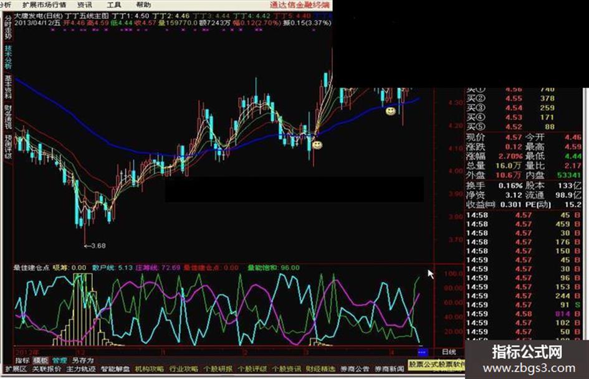Open the 工具 menu
This screenshot has height=379, width=589.
pos(114,5)
